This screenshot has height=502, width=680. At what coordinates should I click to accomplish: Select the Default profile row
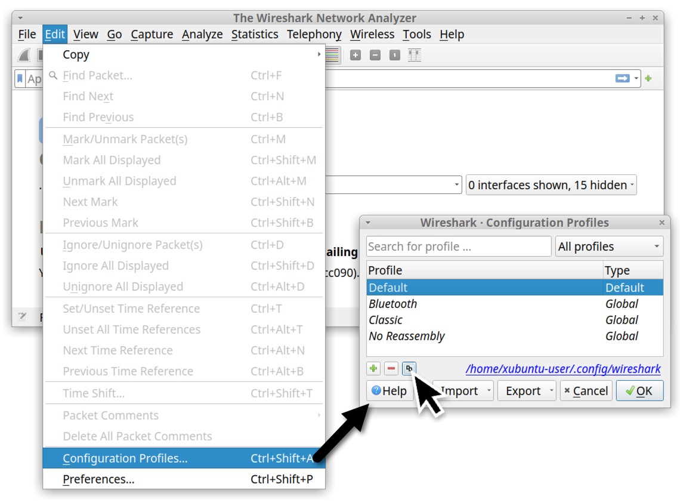click(x=515, y=288)
